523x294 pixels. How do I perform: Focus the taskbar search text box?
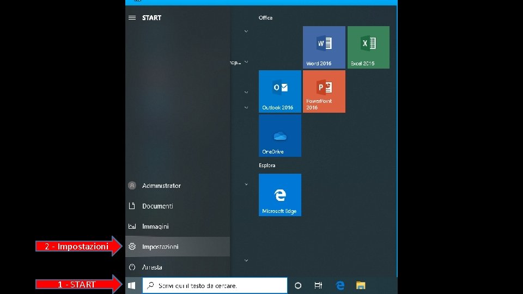click(215, 286)
